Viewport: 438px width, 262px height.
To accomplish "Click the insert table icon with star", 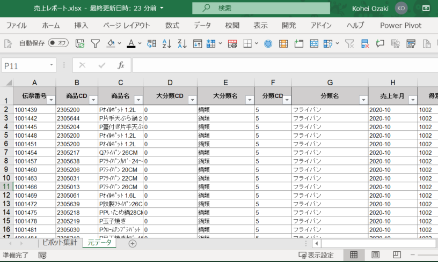I will [x=211, y=43].
